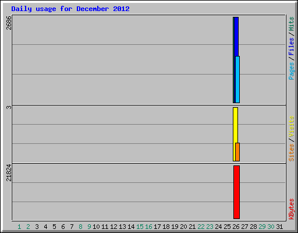Click day 4 on the x-axis
Screen dimensions: 298x233
[45, 227]
